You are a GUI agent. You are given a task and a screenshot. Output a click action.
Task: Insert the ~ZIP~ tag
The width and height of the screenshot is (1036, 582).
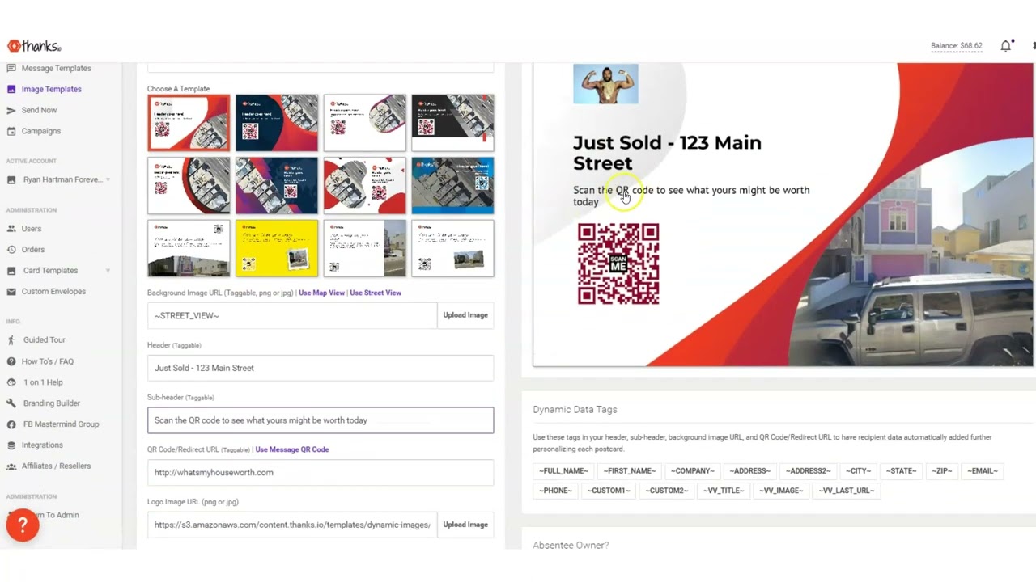(942, 471)
